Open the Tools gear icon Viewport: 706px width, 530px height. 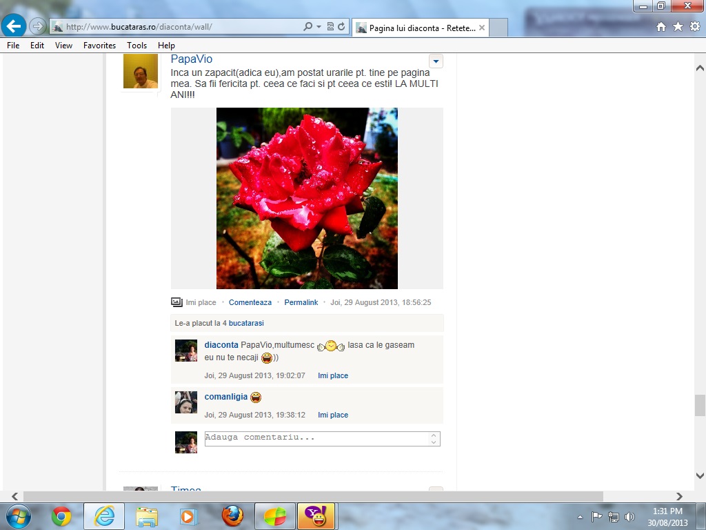point(694,27)
